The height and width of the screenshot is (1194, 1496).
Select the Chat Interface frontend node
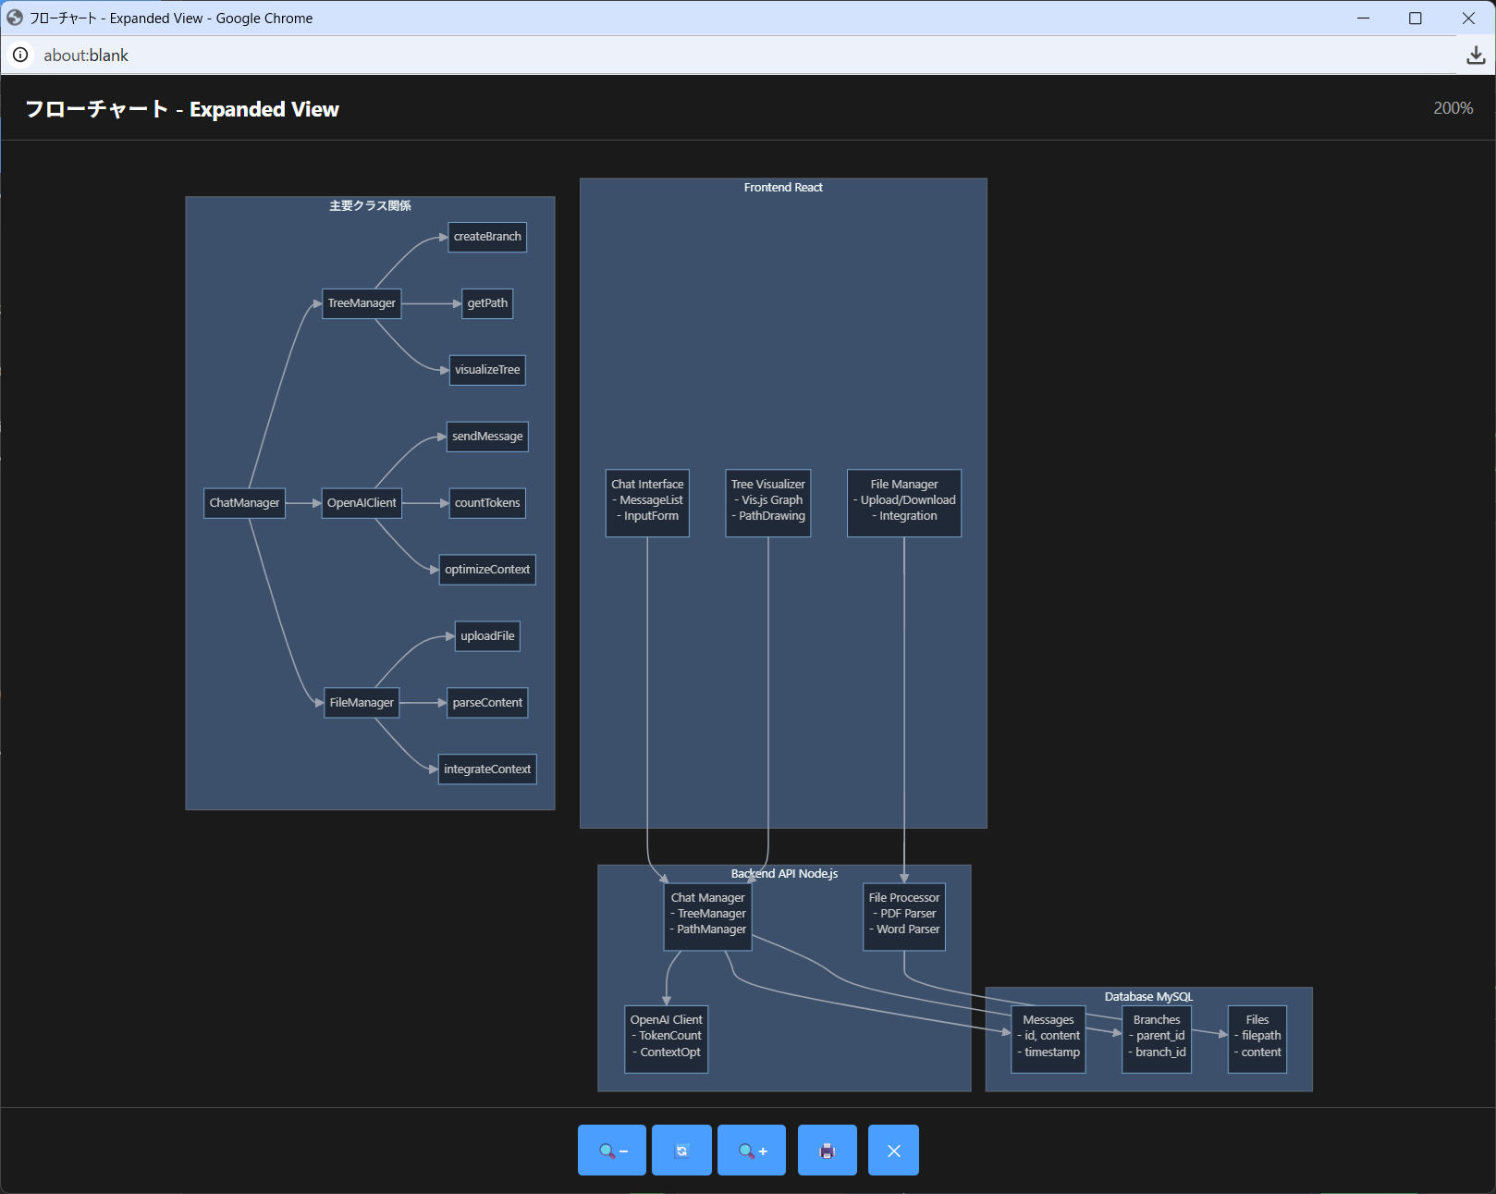(647, 502)
